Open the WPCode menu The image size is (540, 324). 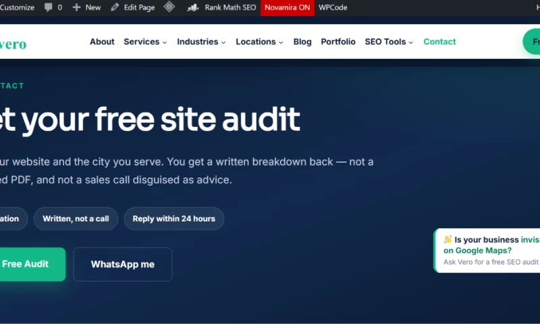tap(333, 7)
